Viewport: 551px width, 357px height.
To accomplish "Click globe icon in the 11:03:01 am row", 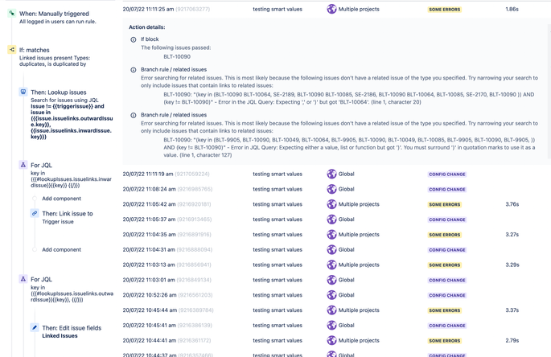I will [x=331, y=280].
